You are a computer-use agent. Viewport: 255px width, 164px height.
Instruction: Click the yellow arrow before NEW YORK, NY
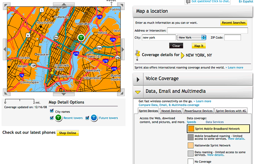point(182,56)
